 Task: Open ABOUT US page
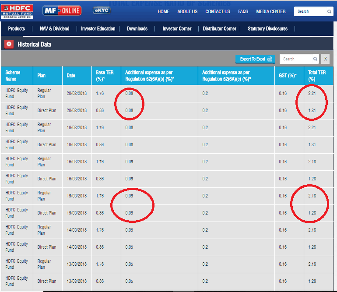point(187,11)
